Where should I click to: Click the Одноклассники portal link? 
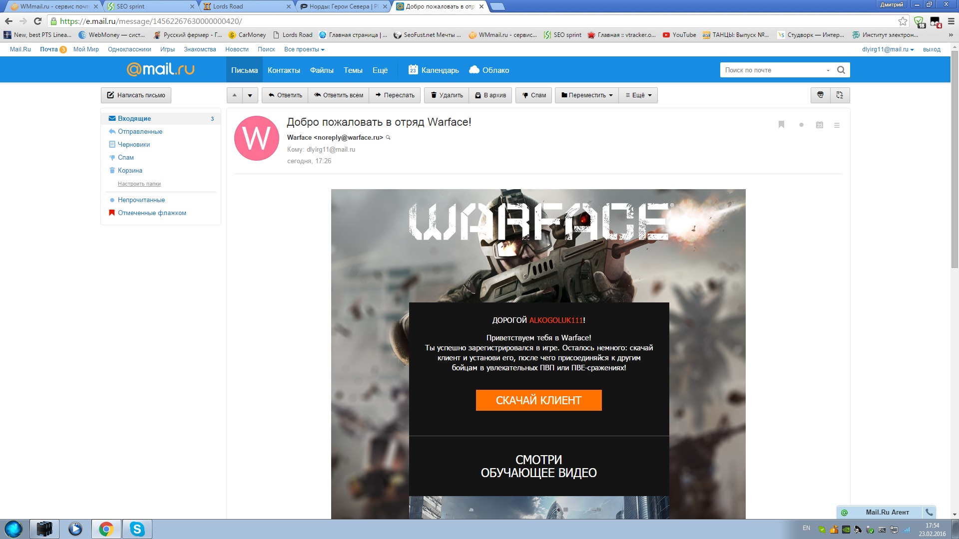tap(129, 49)
